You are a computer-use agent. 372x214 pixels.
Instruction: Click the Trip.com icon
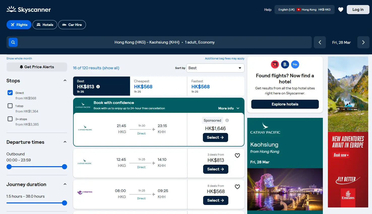coord(295,64)
